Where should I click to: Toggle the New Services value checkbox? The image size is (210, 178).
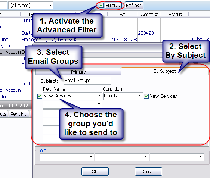(x=146, y=96)
